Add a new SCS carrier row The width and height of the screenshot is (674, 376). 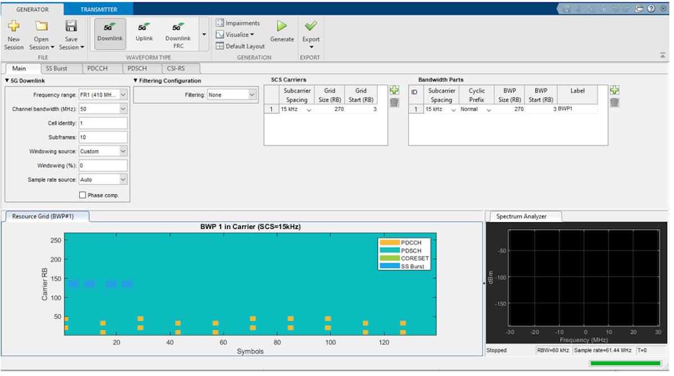click(x=394, y=90)
